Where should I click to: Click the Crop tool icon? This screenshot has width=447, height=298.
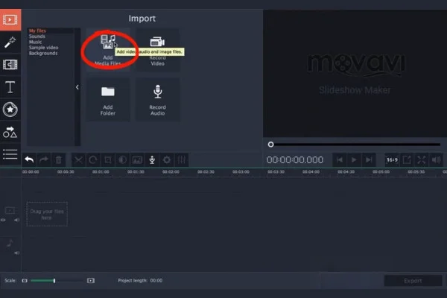108,159
